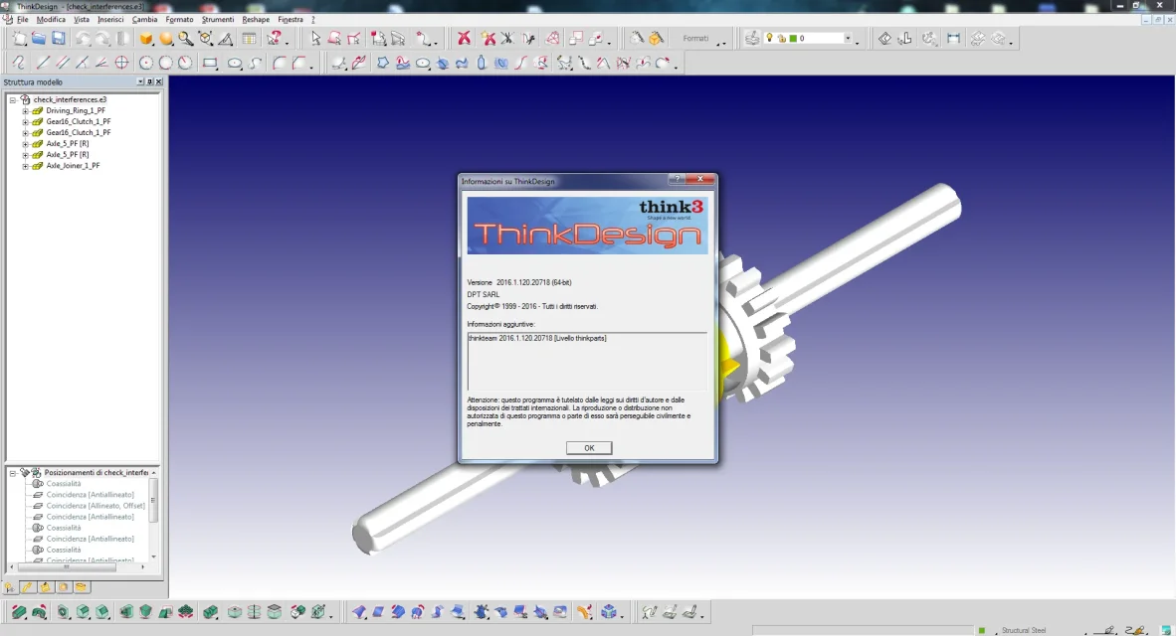Click the red X delete icon
1176x636 pixels.
[x=464, y=39]
